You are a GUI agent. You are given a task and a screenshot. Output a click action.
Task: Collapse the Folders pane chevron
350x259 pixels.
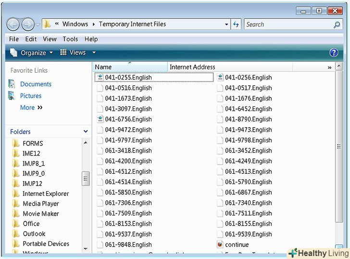(x=86, y=131)
